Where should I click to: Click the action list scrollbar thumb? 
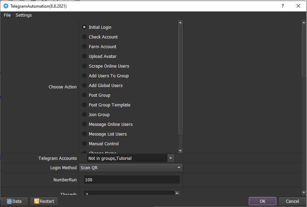[x=180, y=80]
